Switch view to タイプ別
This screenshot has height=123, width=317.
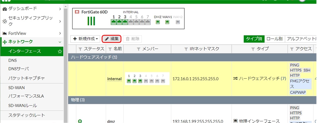[254, 39]
